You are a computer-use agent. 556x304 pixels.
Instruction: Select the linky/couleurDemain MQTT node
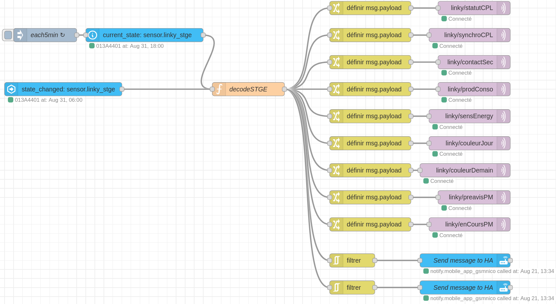pyautogui.click(x=464, y=170)
